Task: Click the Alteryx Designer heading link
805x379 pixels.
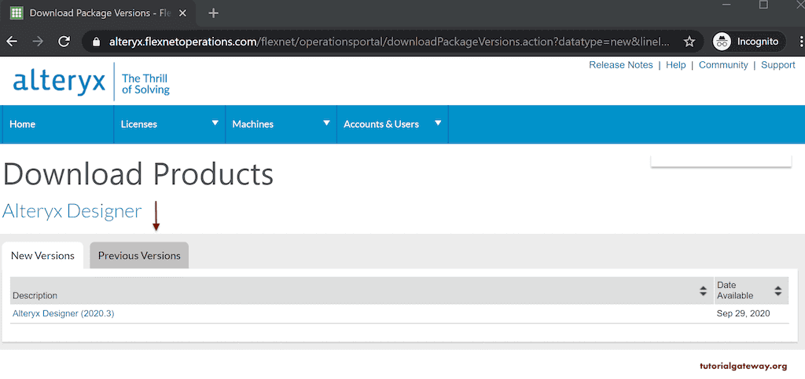Action: [72, 211]
